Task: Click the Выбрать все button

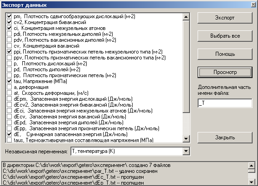Action: pos(225,36)
